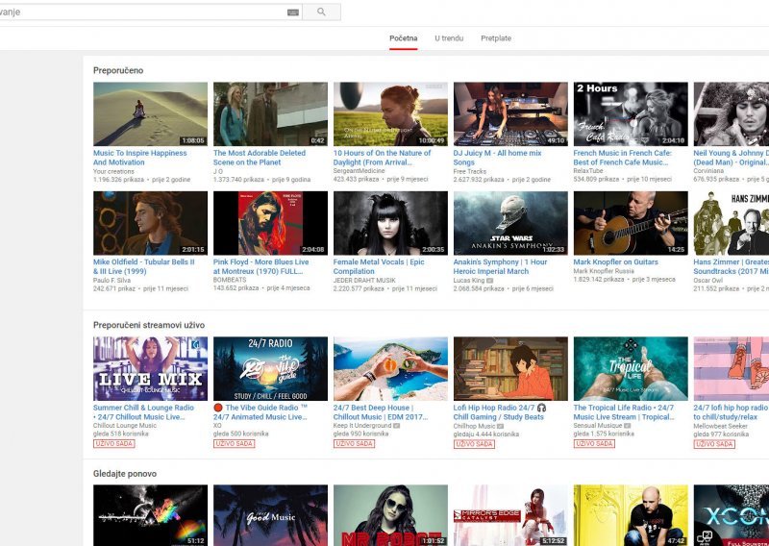Visit the RelaxTube channel link
The height and width of the screenshot is (546, 769).
[588, 171]
